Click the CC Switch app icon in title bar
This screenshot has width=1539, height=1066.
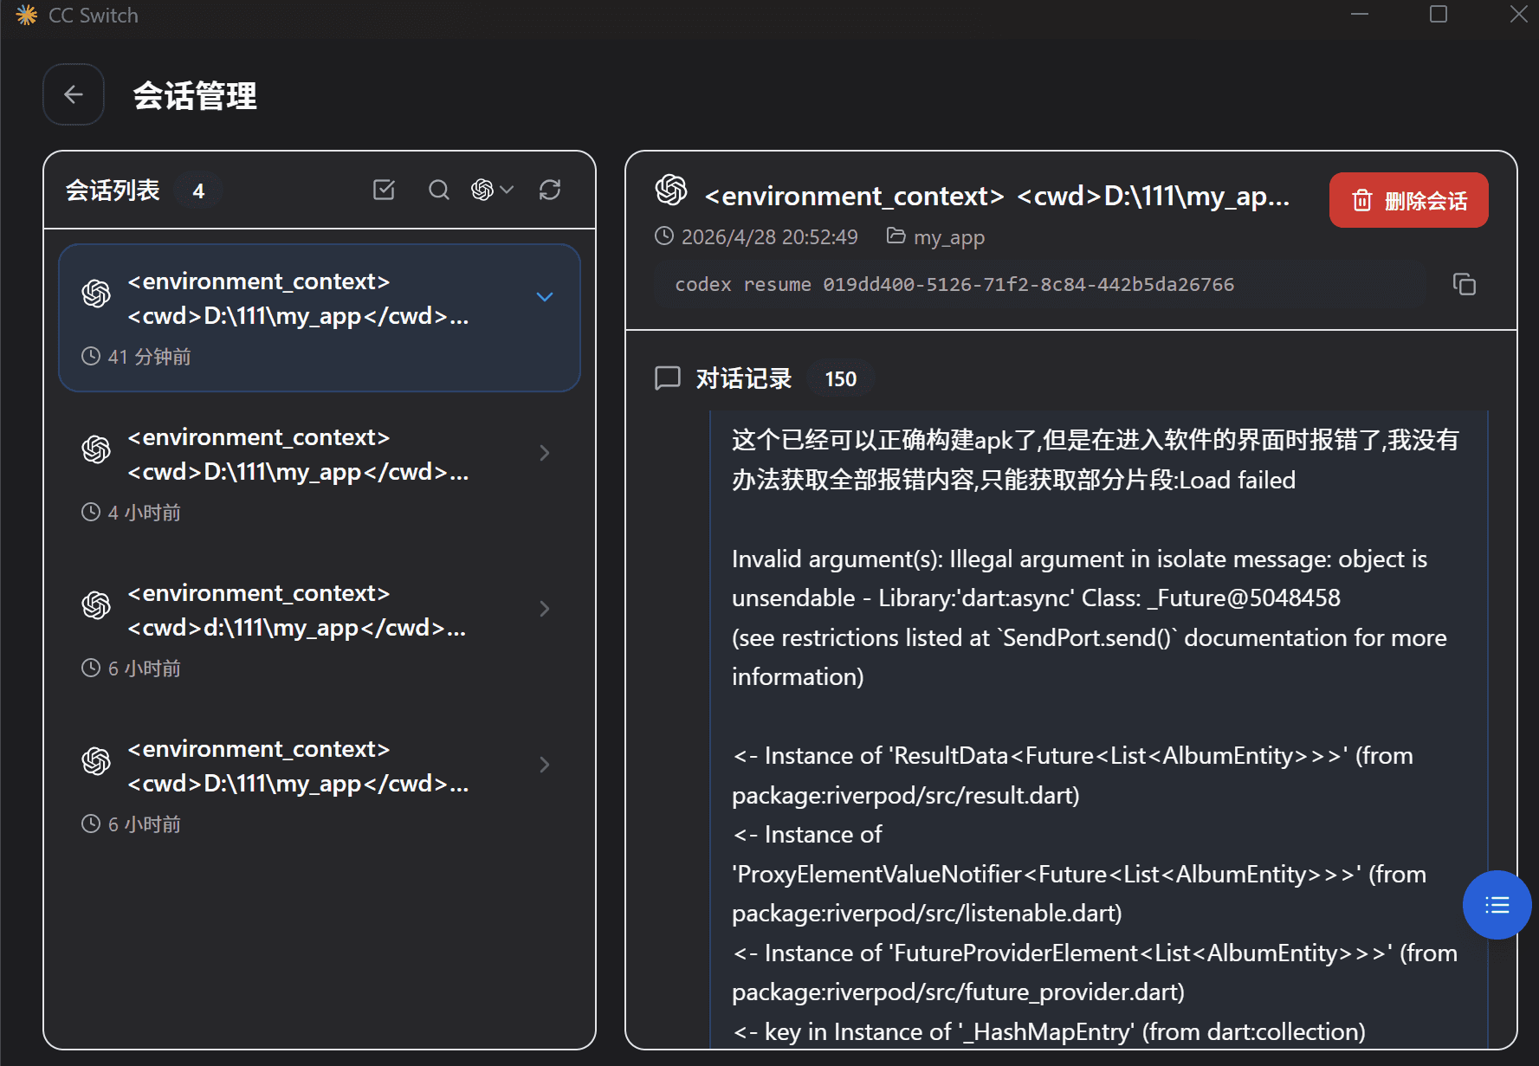(x=27, y=15)
